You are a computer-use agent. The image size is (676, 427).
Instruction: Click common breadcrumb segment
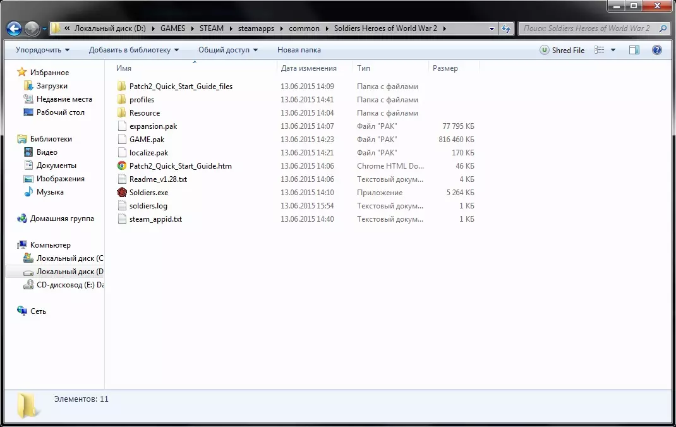click(x=304, y=28)
